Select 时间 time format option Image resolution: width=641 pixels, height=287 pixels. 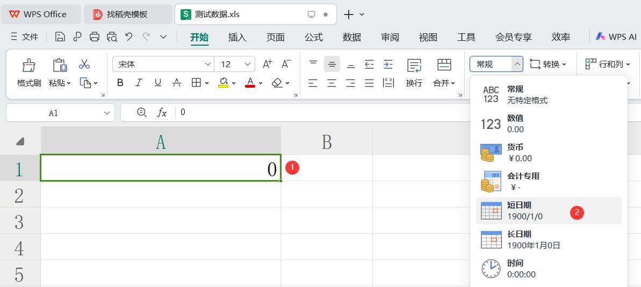click(549, 269)
